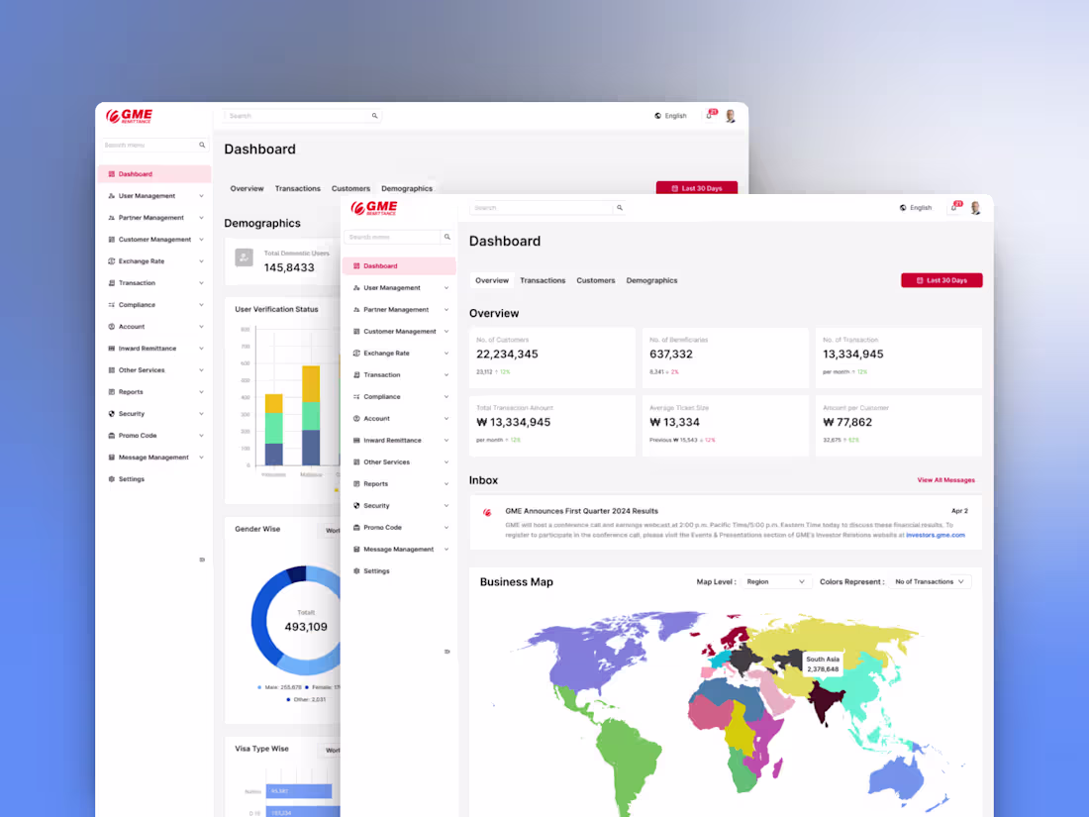Select the Security shield icon in sidebar

pos(357,505)
